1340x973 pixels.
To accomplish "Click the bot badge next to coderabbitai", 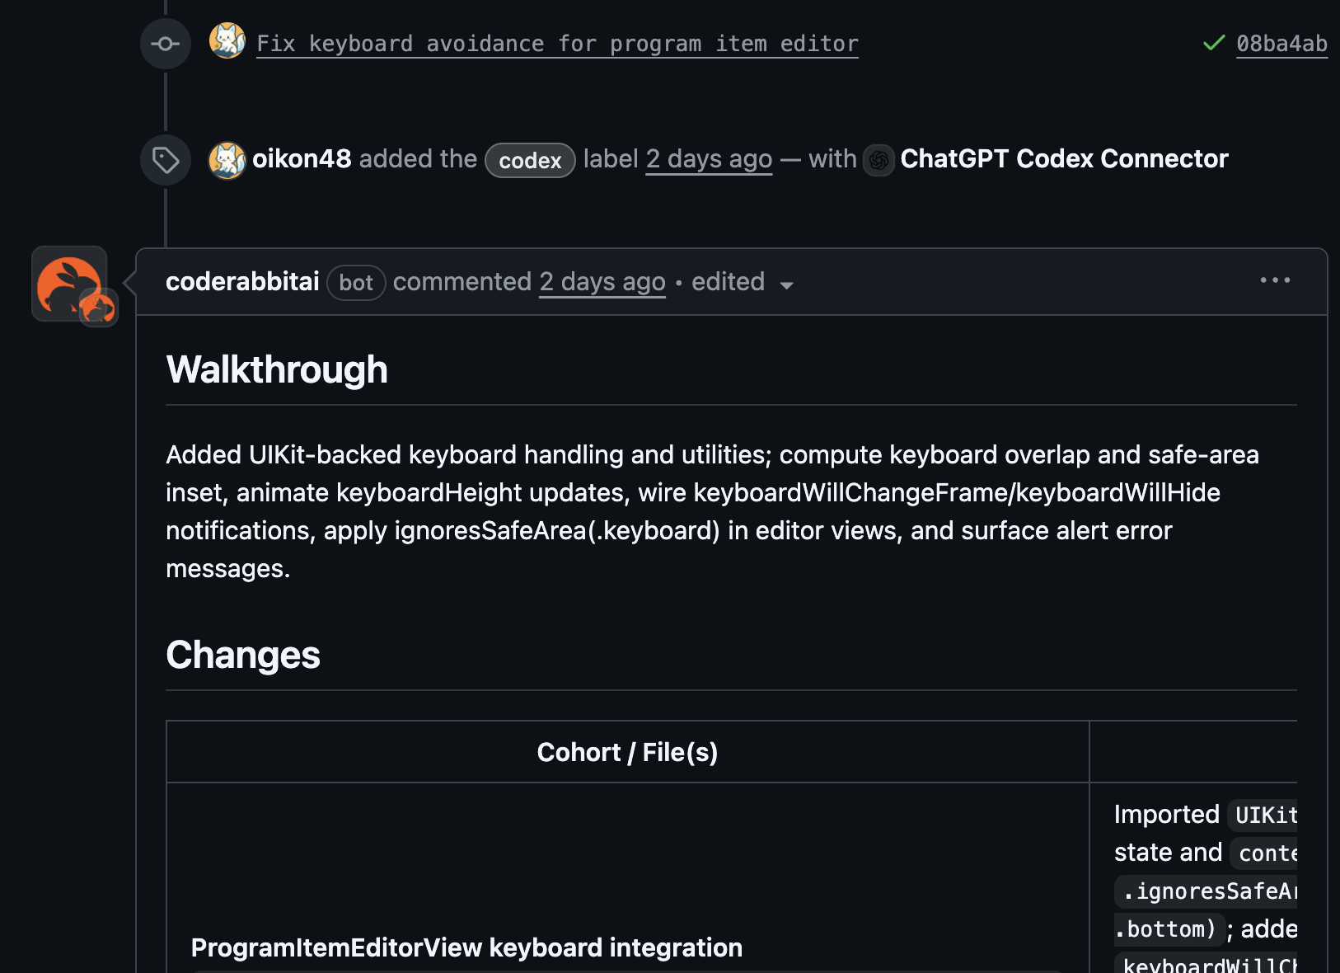I will pos(356,283).
